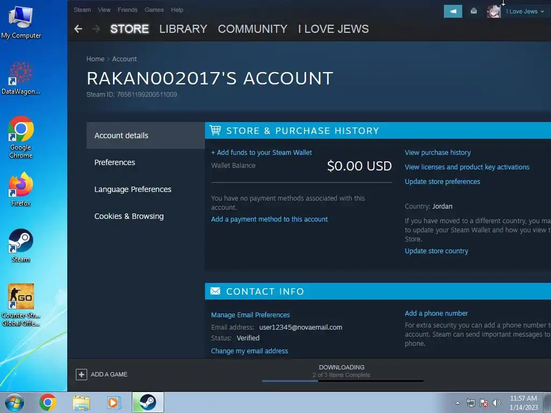Show hidden tray icons arrow
Screen dimensions: 551x413
pyautogui.click(x=457, y=403)
